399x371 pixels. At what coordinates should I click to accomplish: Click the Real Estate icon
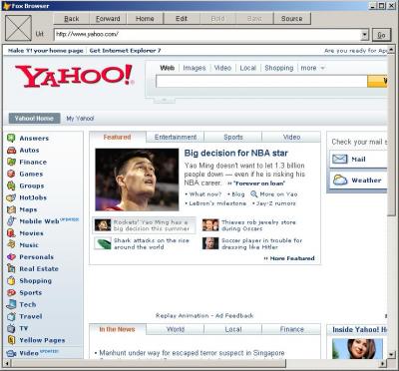(x=11, y=268)
